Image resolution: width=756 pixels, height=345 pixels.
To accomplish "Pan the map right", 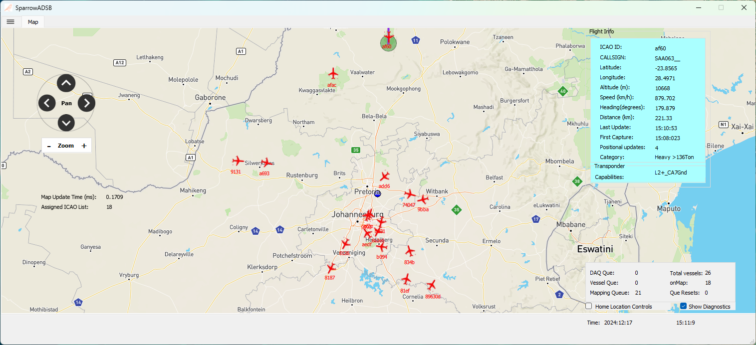I will 86,103.
